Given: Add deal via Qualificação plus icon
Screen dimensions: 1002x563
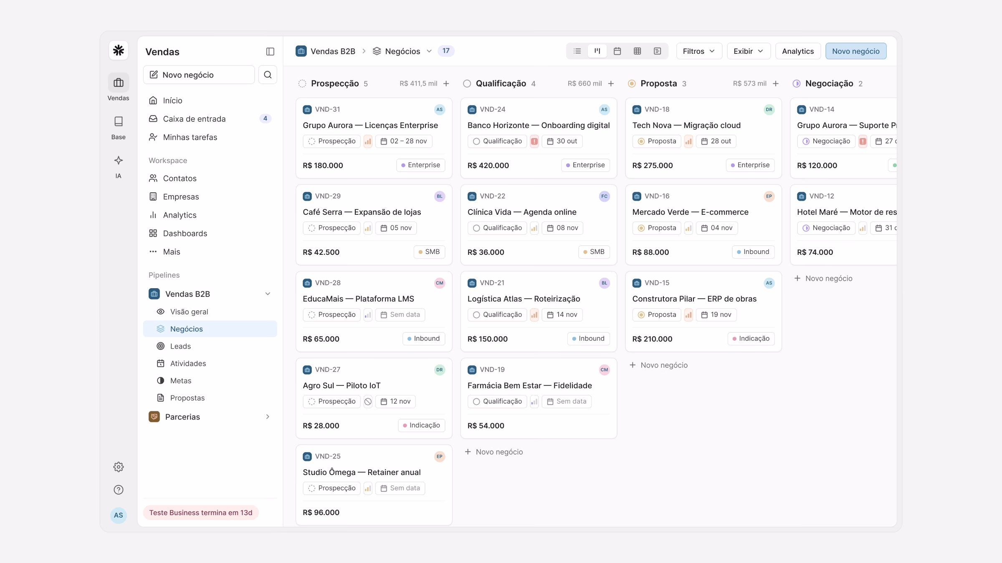Looking at the screenshot, I should pyautogui.click(x=611, y=83).
